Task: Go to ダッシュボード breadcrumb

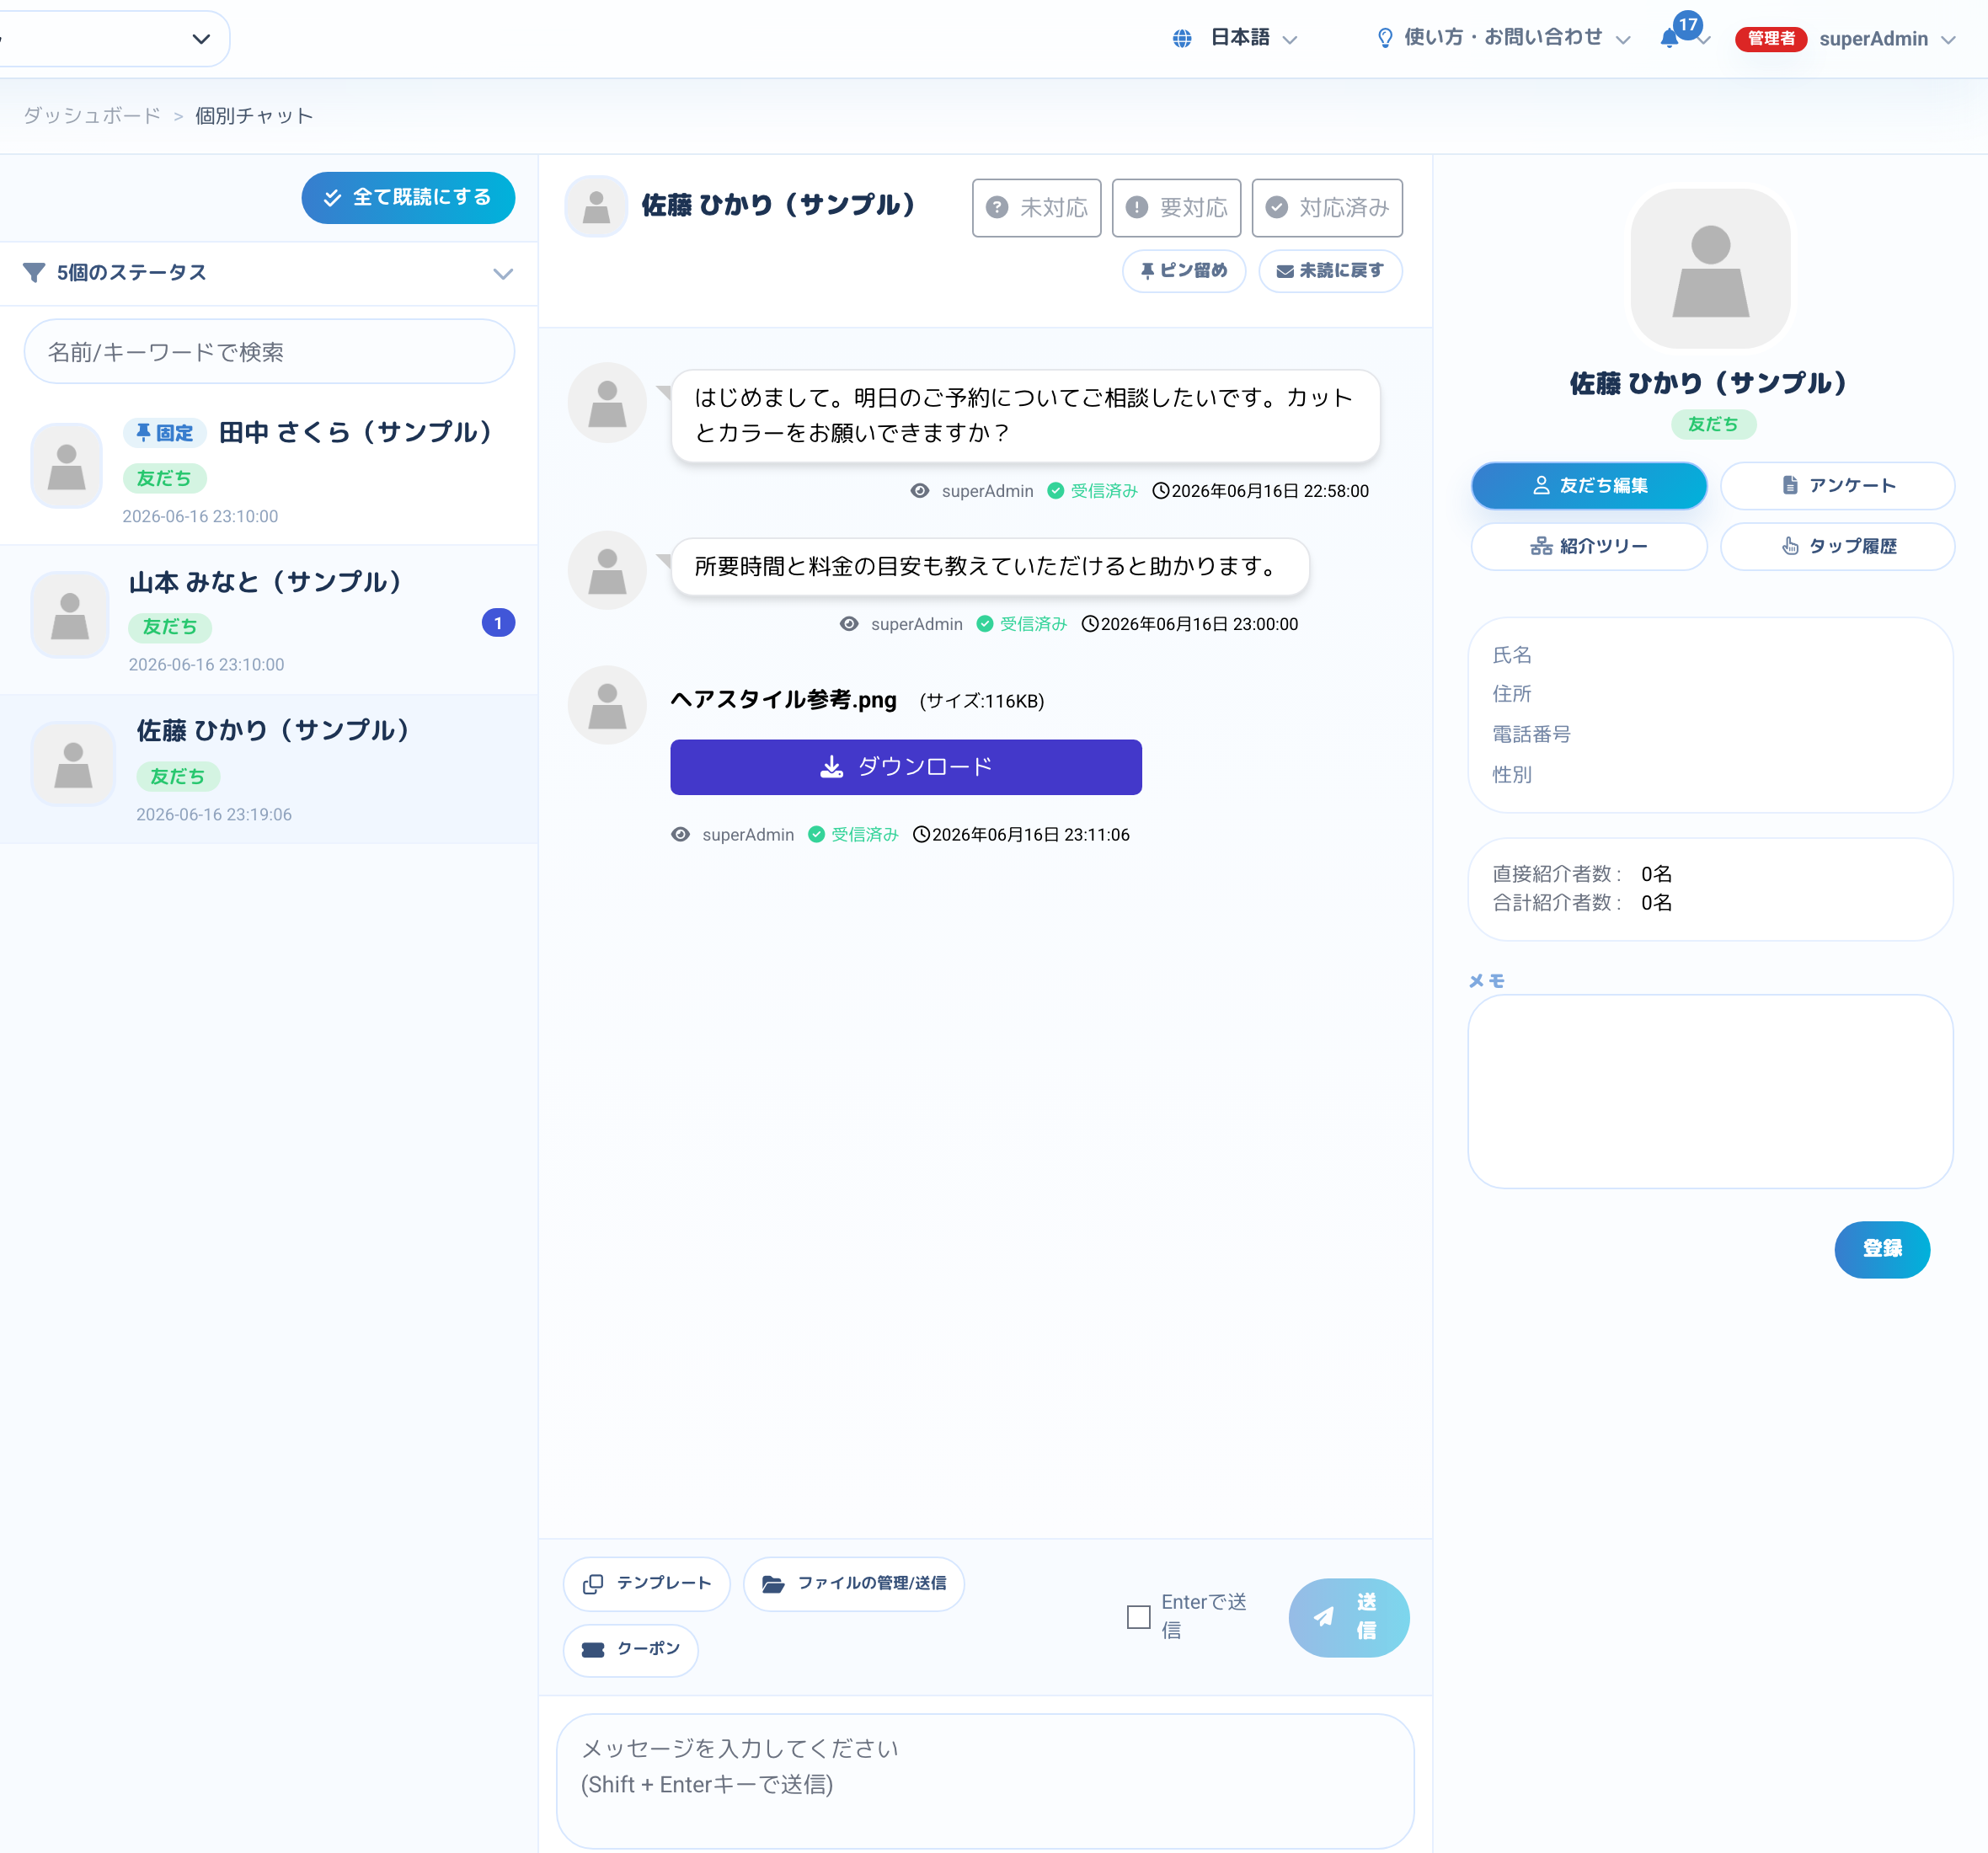Action: [x=92, y=116]
